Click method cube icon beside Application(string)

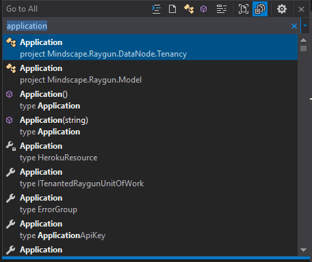pos(10,120)
